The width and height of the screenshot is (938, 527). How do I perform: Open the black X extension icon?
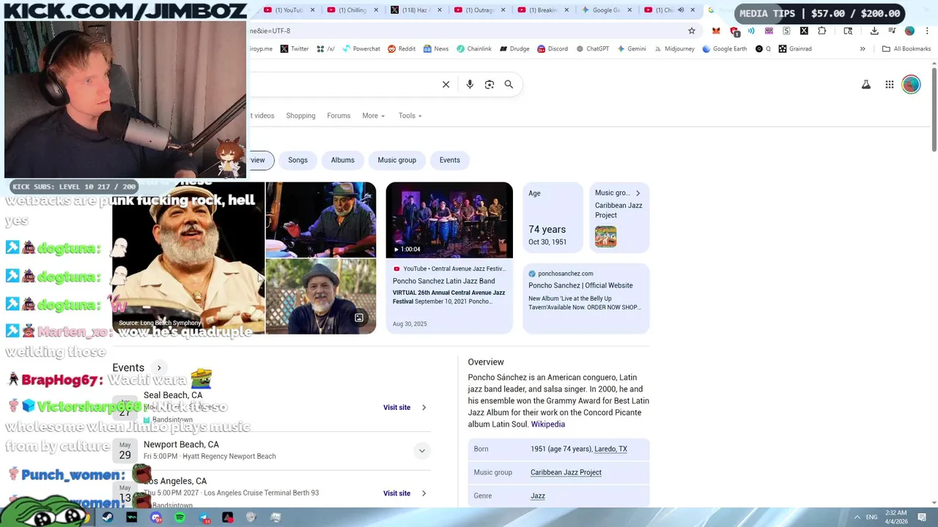tap(804, 31)
